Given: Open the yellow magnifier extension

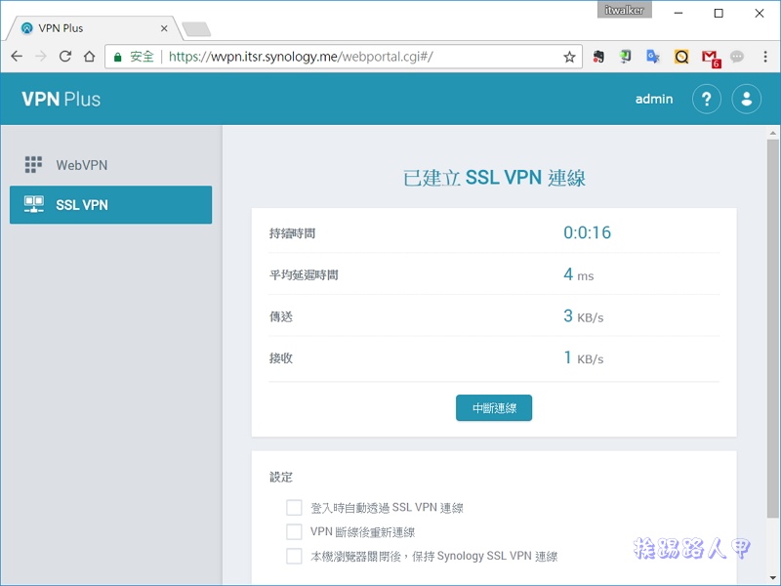Looking at the screenshot, I should click(x=681, y=57).
